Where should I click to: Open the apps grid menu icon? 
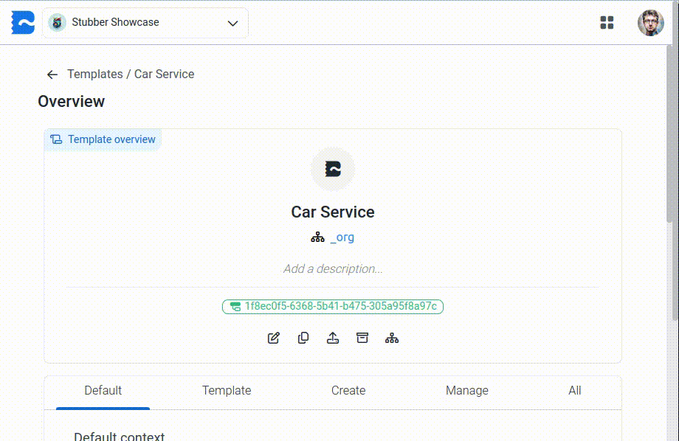pyautogui.click(x=607, y=23)
